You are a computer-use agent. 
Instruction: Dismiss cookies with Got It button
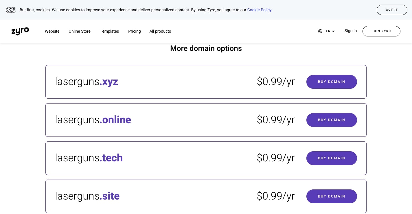(x=392, y=10)
